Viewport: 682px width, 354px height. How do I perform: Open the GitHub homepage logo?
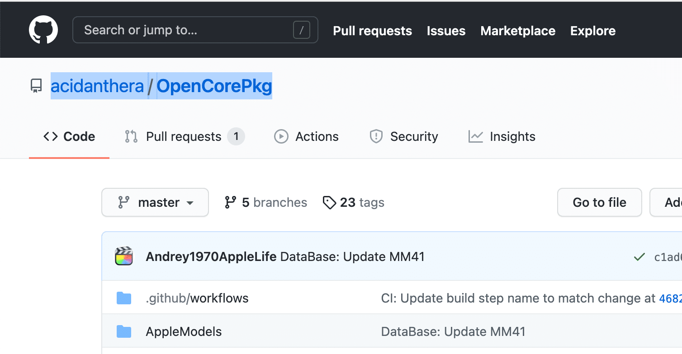click(43, 30)
